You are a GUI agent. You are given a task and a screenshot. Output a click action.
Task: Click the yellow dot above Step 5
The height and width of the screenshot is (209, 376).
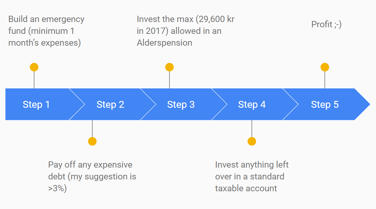325,67
